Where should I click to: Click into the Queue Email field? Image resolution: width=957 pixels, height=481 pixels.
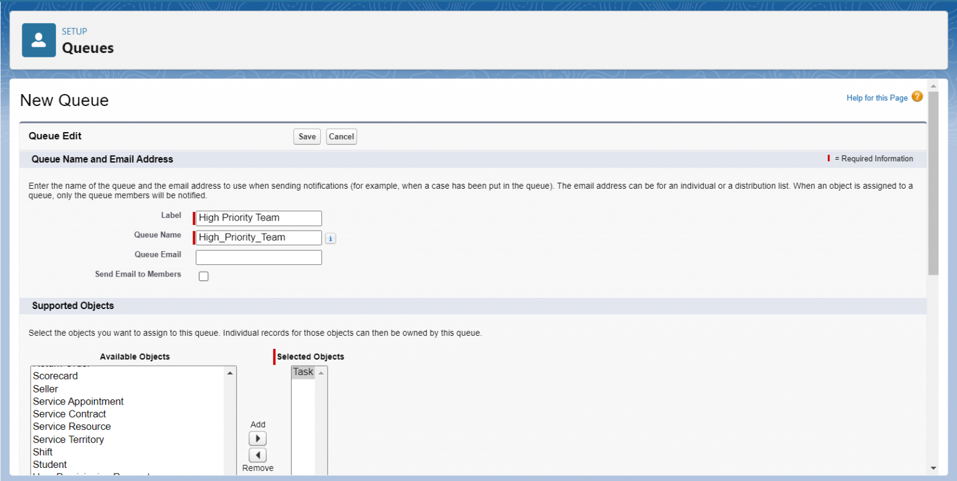pyautogui.click(x=259, y=257)
